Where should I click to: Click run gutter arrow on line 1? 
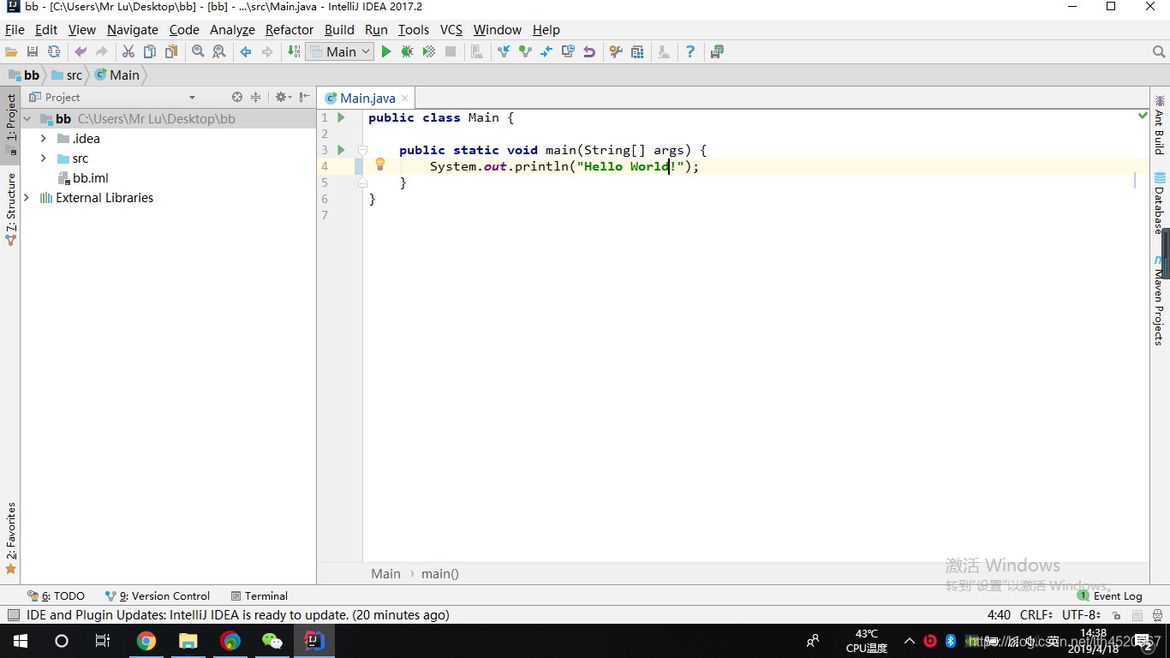(341, 117)
